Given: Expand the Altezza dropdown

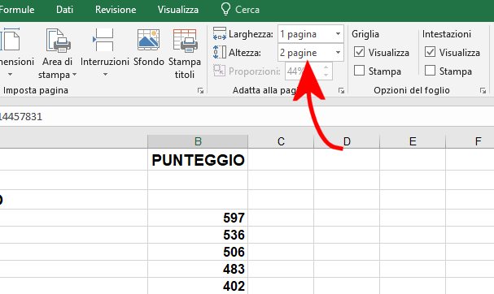Looking at the screenshot, I should point(338,53).
